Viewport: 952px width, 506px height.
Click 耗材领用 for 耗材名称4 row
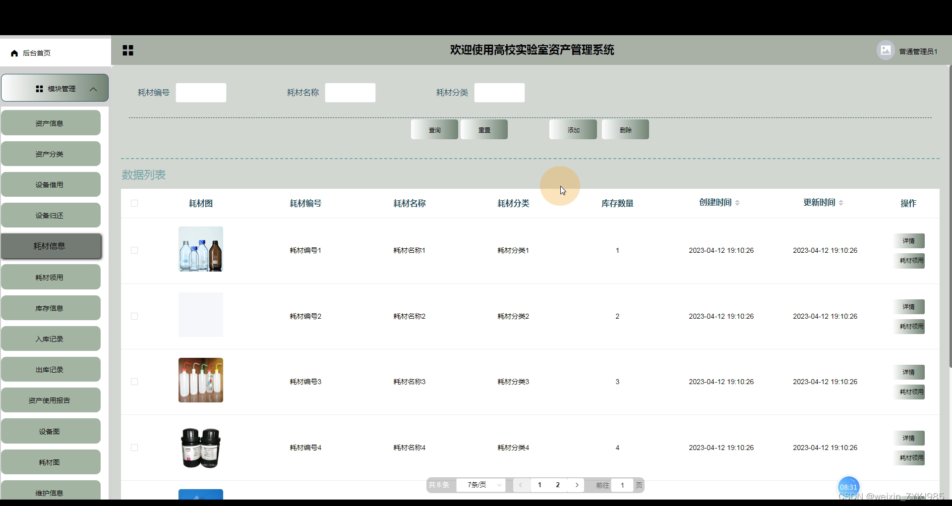(x=909, y=458)
